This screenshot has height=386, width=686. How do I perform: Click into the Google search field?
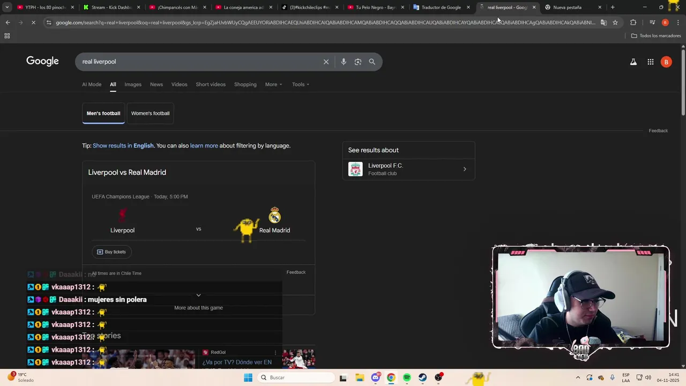[198, 62]
